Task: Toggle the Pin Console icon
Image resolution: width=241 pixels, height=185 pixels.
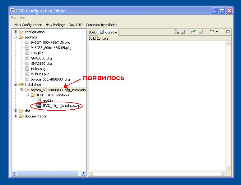Action: pos(193,32)
